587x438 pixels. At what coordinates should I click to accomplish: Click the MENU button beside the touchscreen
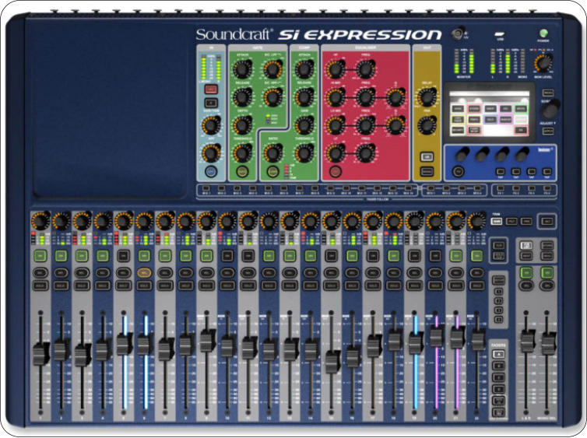548,93
